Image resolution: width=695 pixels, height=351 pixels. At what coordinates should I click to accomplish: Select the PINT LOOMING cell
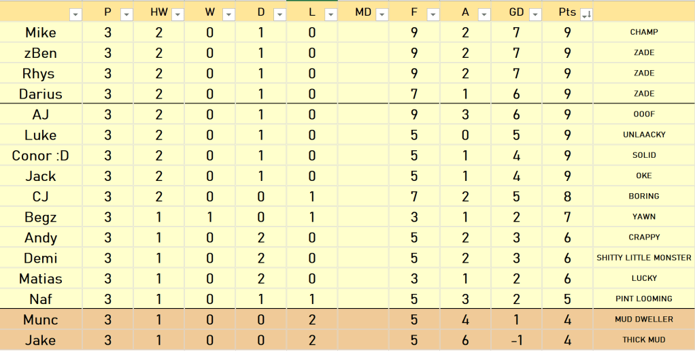(x=643, y=299)
